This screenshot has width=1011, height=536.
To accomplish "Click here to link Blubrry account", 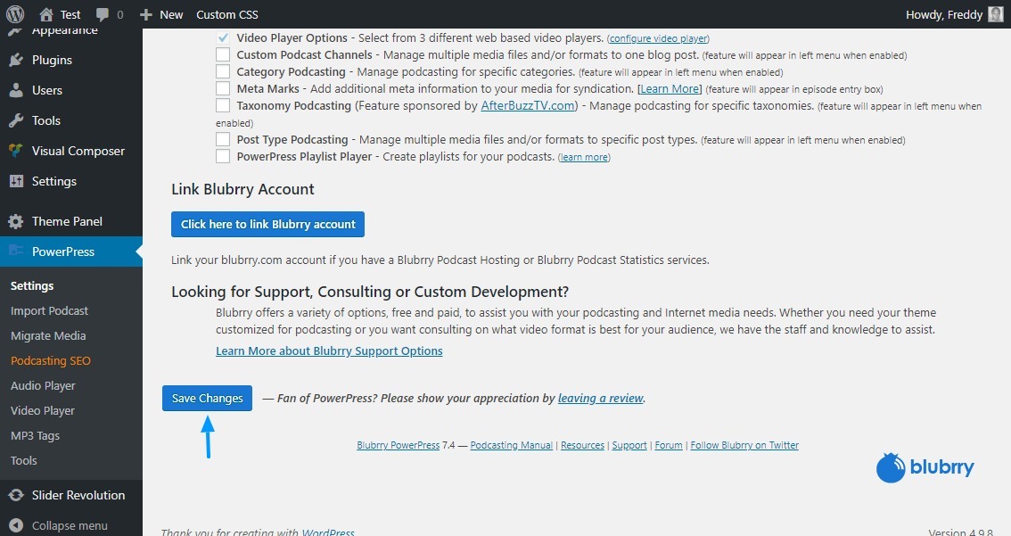I will [x=267, y=225].
